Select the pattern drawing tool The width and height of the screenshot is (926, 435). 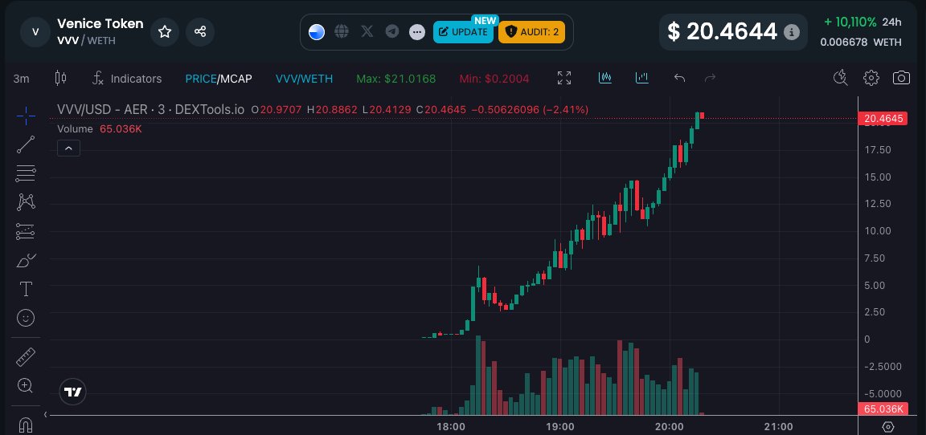[26, 202]
